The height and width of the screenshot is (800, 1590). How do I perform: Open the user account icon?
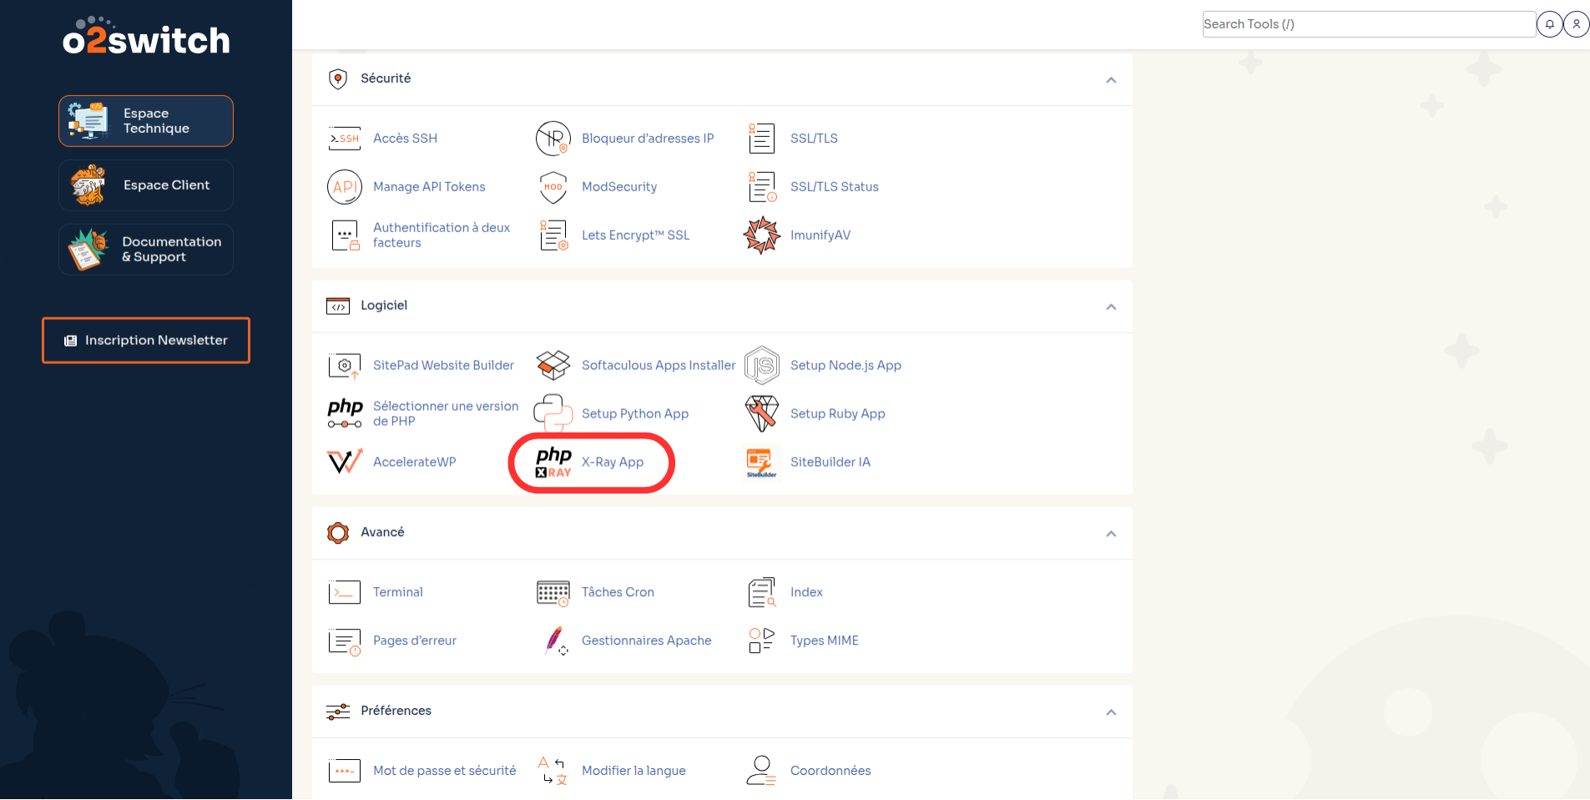pyautogui.click(x=1577, y=24)
